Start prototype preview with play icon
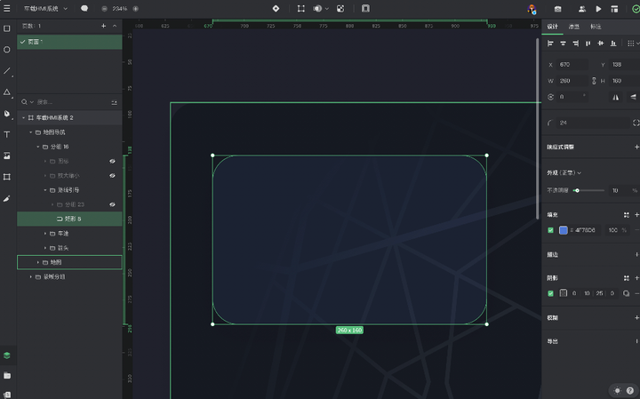640x399 pixels. point(598,9)
